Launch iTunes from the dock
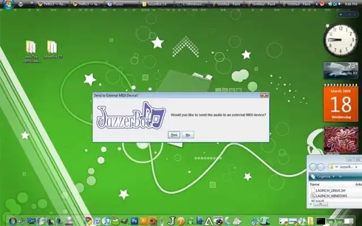Image resolution: width=362 pixels, height=226 pixels. [106, 221]
